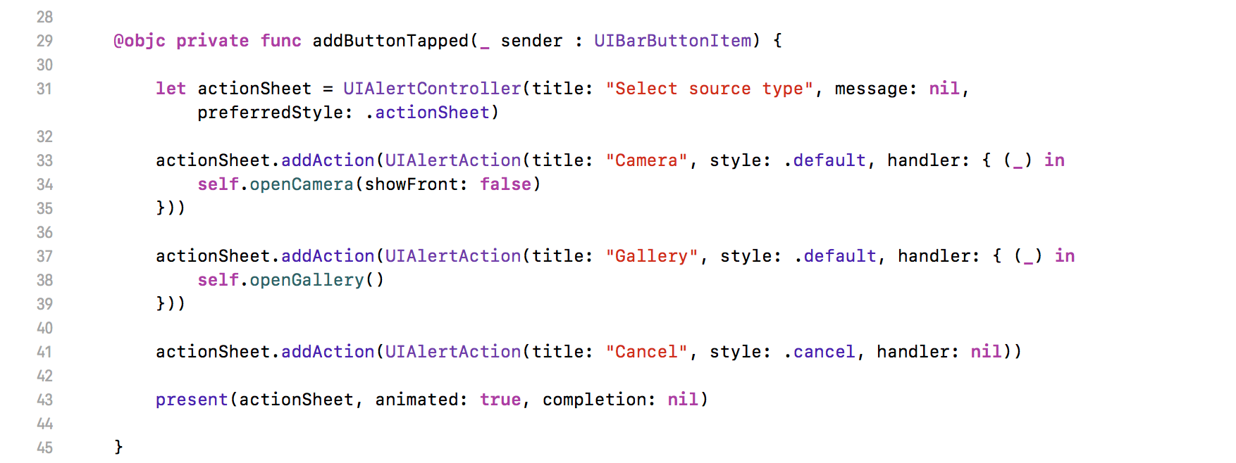Click the UIAlertController class name
The image size is (1236, 463).
point(432,89)
